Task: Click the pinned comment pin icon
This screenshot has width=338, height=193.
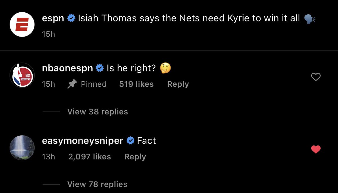Action: click(x=73, y=84)
